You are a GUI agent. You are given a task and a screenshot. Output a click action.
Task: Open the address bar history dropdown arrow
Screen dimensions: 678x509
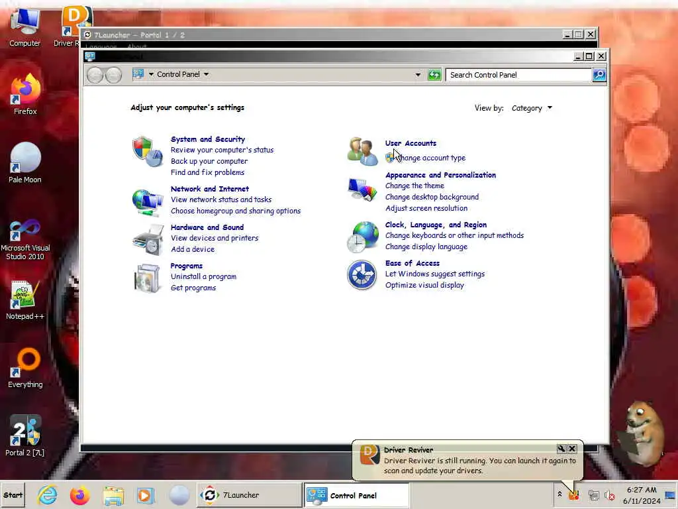(418, 75)
